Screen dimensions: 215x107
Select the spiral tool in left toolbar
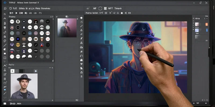pyautogui.click(x=5, y=23)
